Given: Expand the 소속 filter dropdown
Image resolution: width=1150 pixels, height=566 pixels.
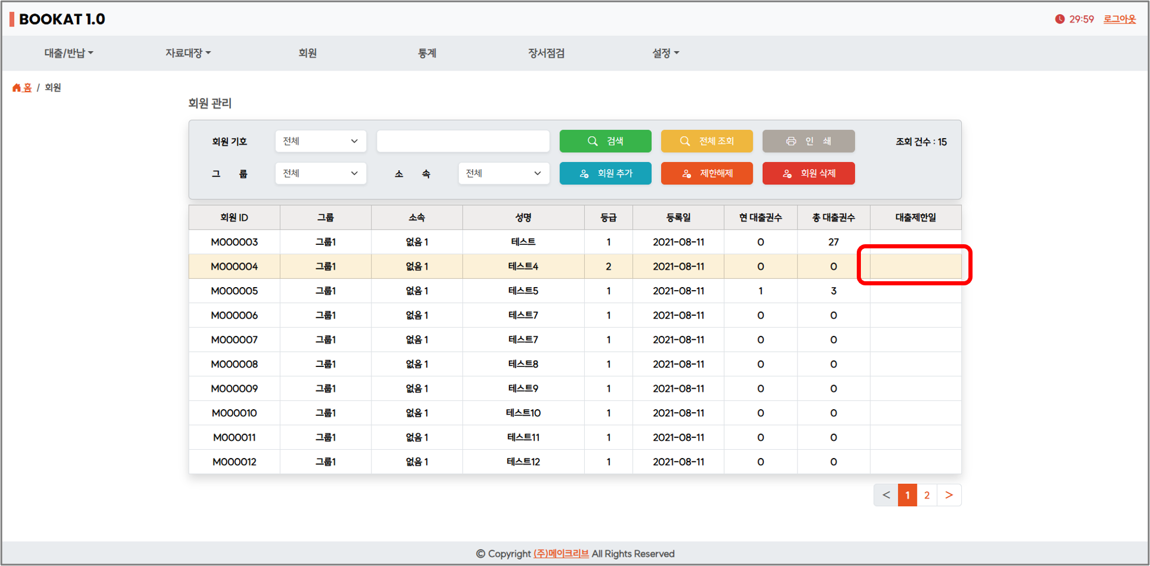Looking at the screenshot, I should [504, 174].
